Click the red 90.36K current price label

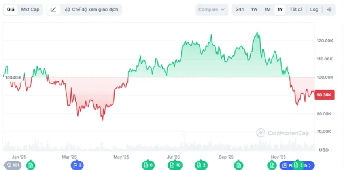[324, 95]
